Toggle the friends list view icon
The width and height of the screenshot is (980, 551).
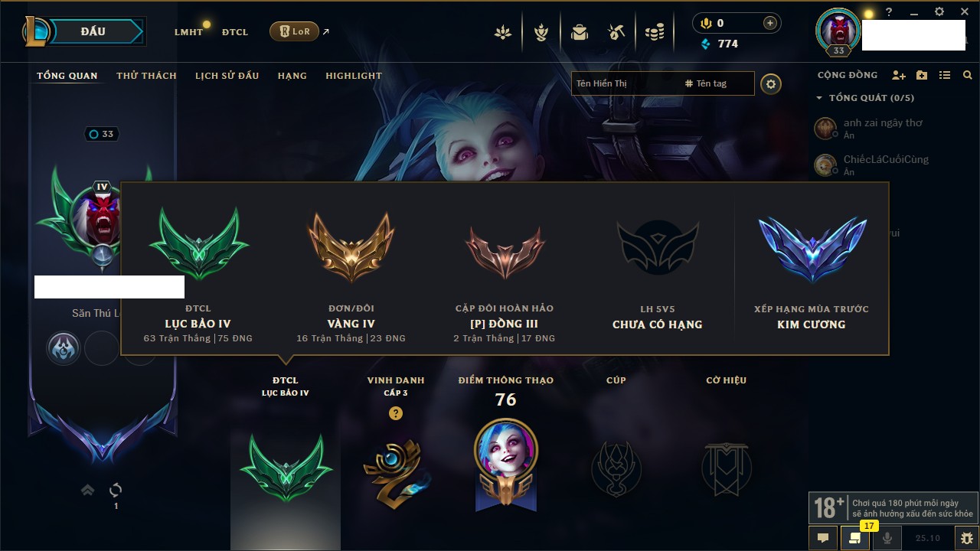tap(945, 75)
